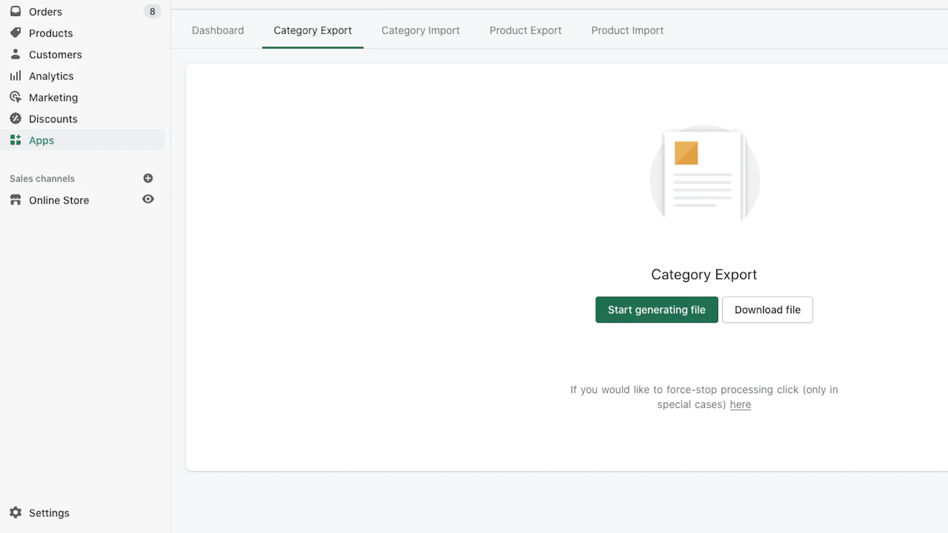Click the Products tag icon
Image resolution: width=948 pixels, height=533 pixels.
(x=15, y=33)
